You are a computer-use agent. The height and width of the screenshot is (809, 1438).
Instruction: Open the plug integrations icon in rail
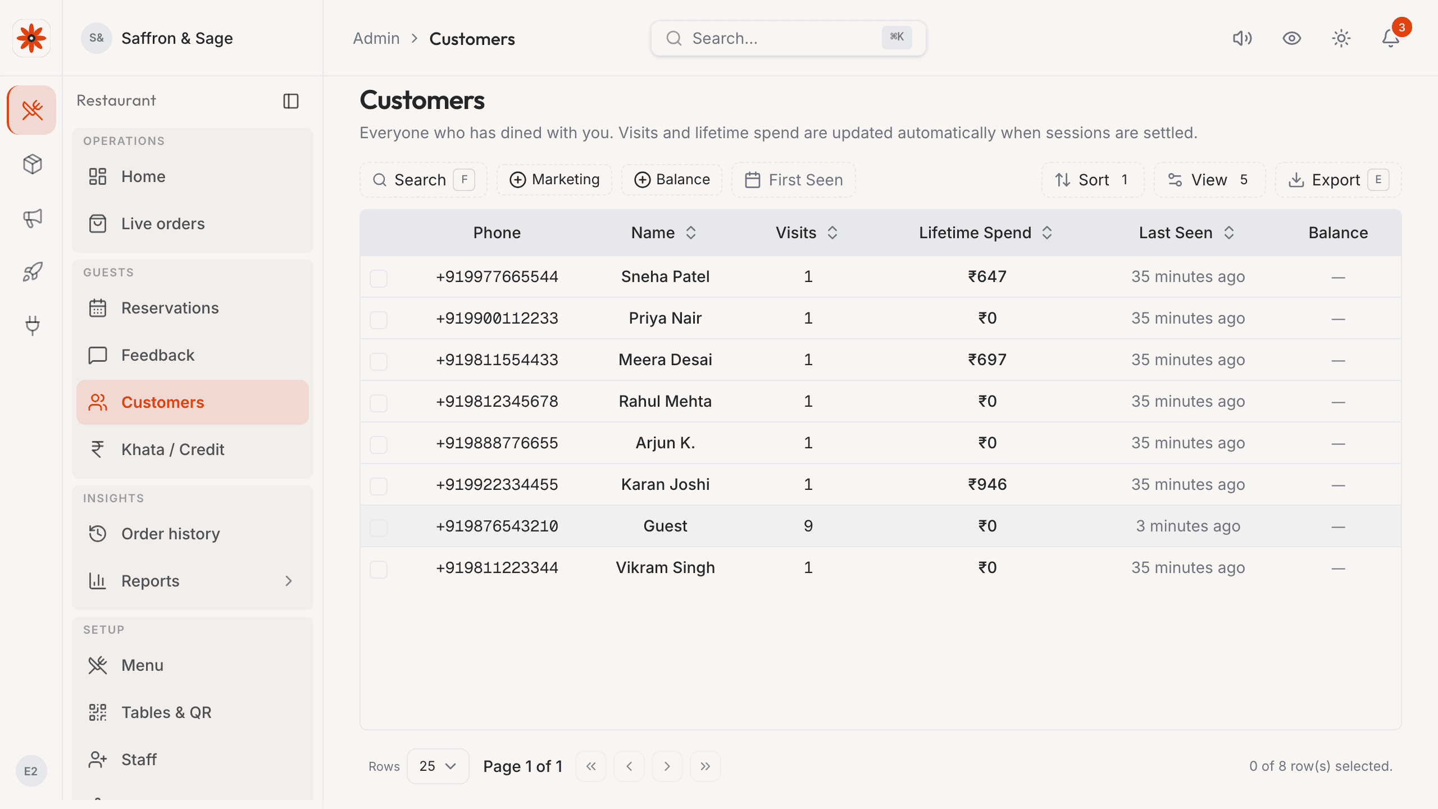(x=32, y=326)
